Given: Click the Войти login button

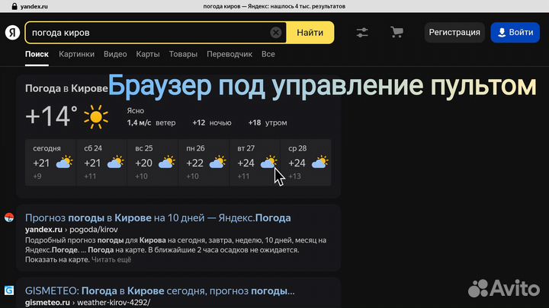Looking at the screenshot, I should [515, 33].
